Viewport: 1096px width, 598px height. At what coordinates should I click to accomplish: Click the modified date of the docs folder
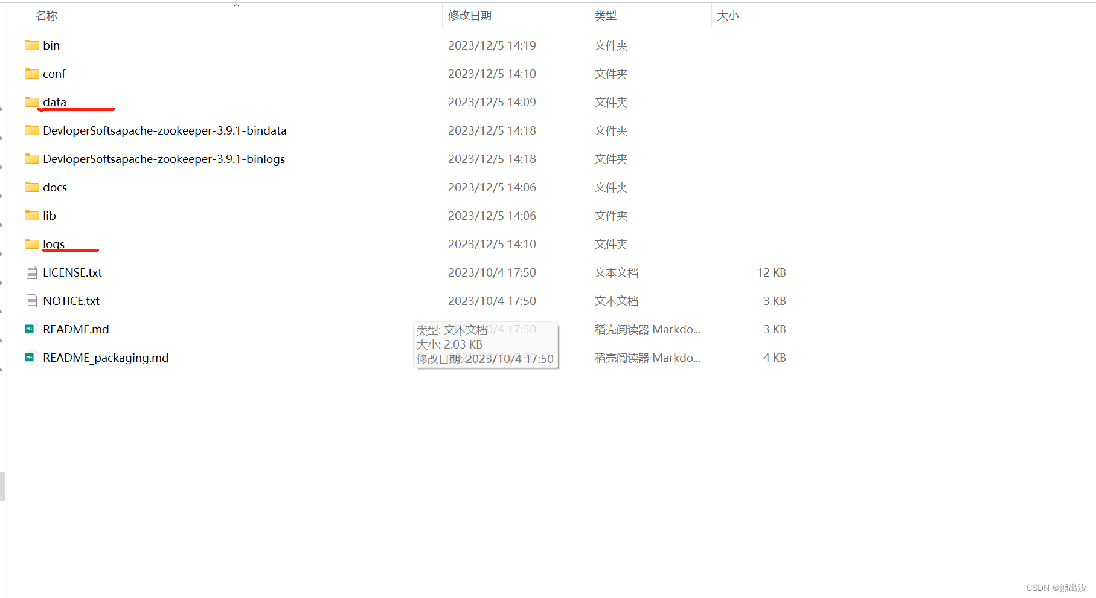point(492,187)
